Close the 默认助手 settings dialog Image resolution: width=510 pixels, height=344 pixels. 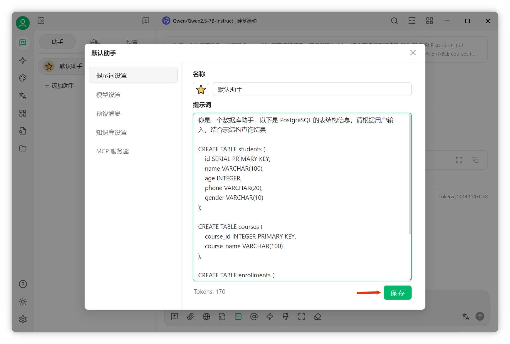tap(413, 53)
